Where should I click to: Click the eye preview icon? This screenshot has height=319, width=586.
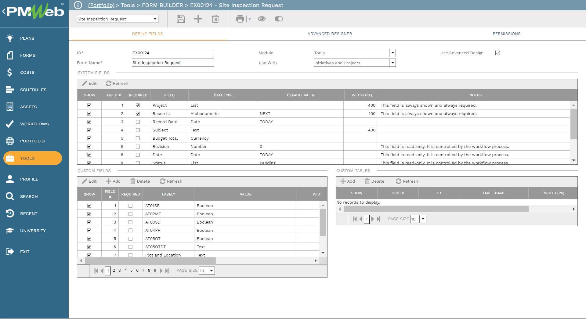click(262, 19)
